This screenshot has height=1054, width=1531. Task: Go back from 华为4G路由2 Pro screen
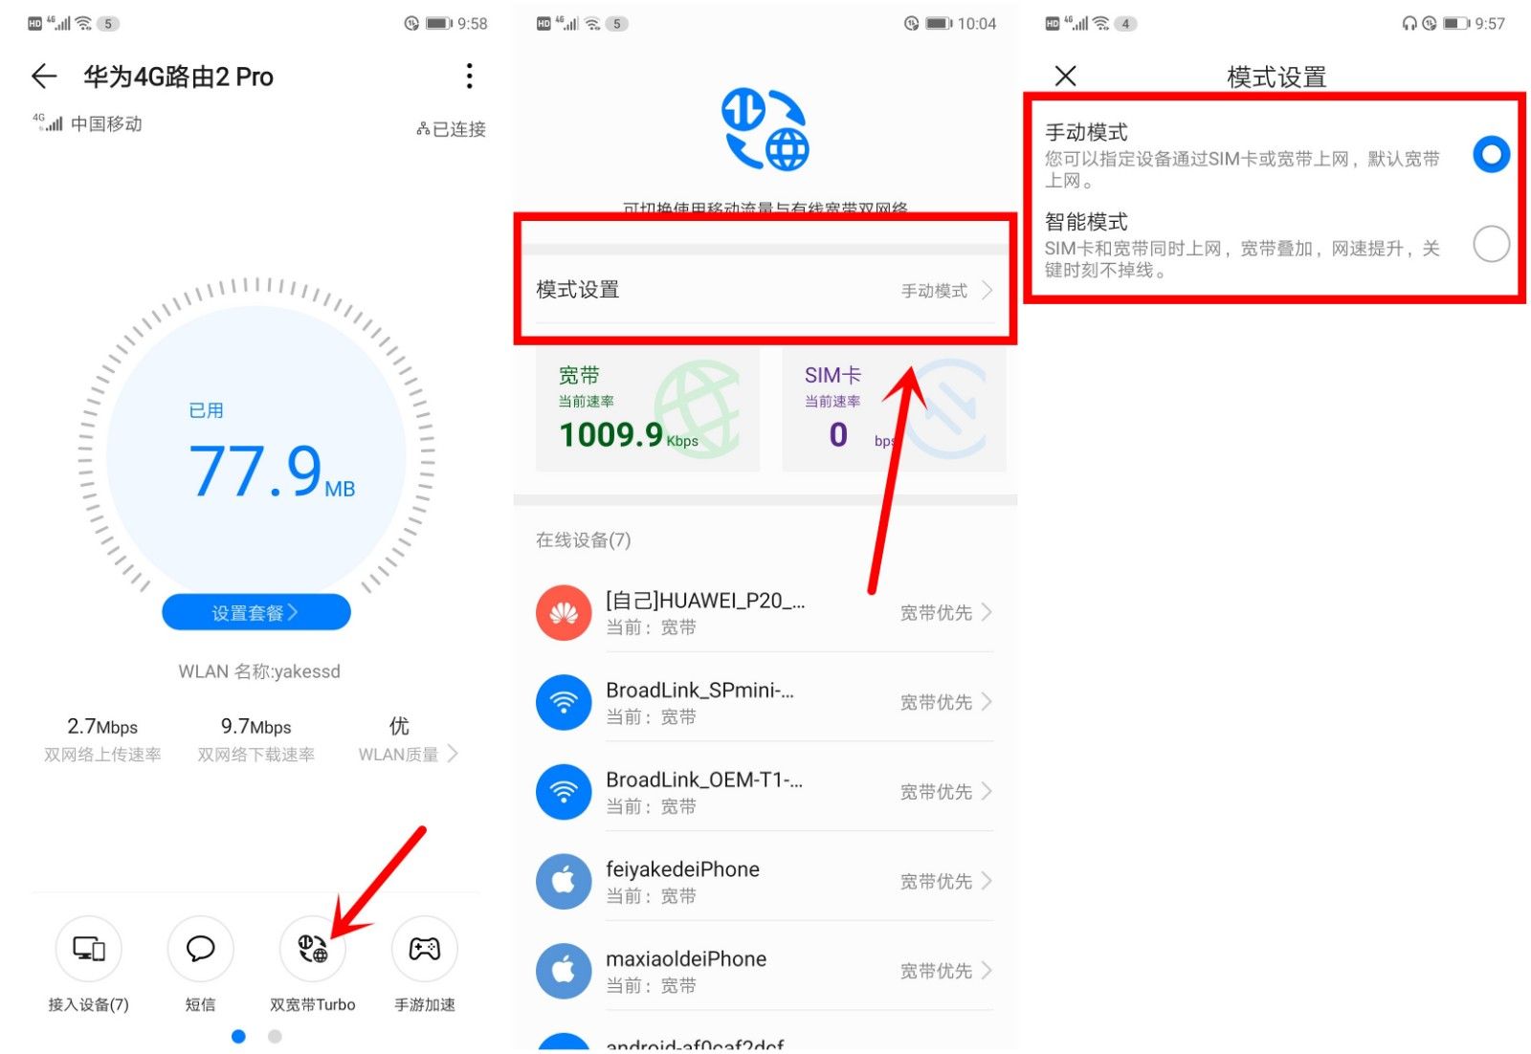pyautogui.click(x=44, y=77)
